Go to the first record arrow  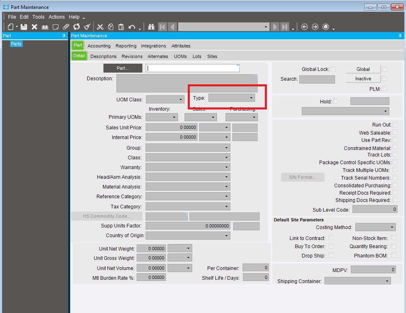click(162, 27)
